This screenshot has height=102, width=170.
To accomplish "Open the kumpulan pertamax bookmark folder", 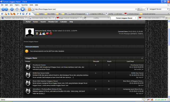I will (148, 14).
